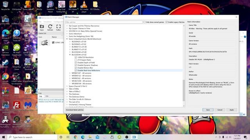The width and height of the screenshot is (250, 140).
Task: Open WinRAR desktop icon
Action: (x=5, y=92)
